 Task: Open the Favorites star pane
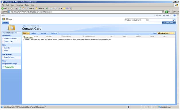pos(40,8)
